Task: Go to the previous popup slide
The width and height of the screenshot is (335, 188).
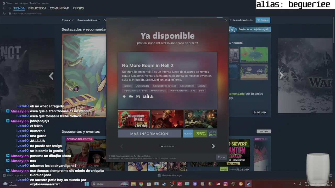Action: tap(121, 146)
